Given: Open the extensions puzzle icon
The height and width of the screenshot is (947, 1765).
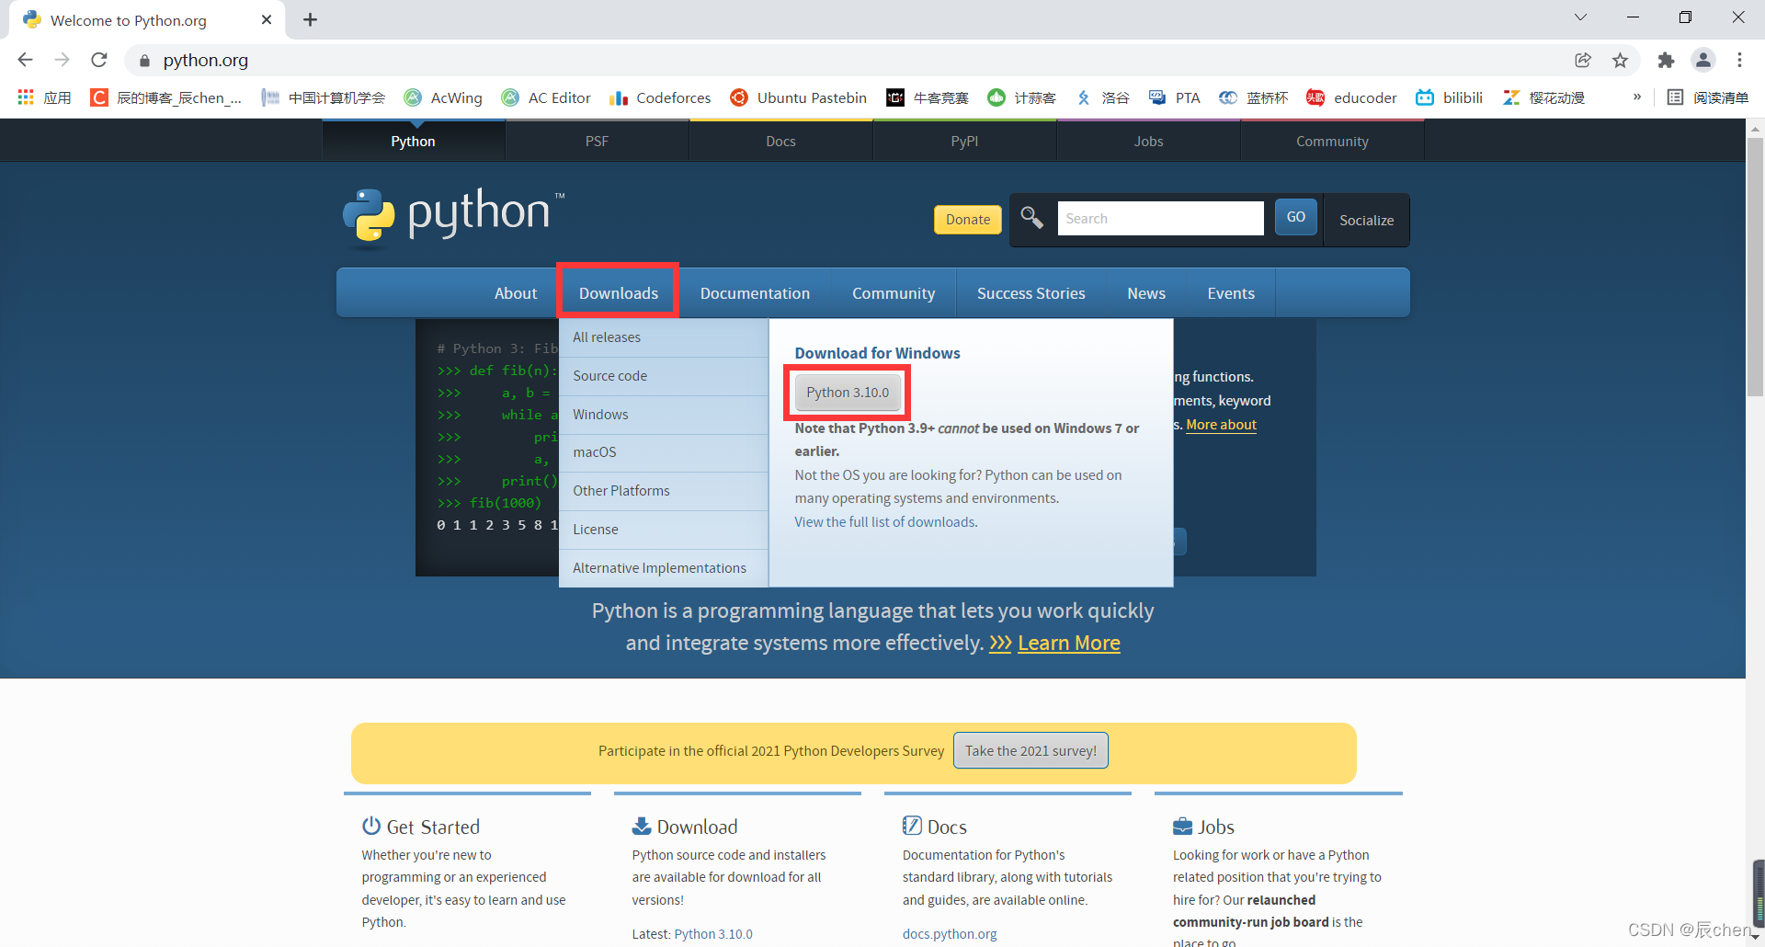Looking at the screenshot, I should pos(1666,60).
